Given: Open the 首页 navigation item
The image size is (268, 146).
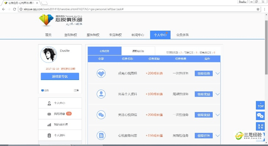Looking at the screenshot, I should [48, 35].
